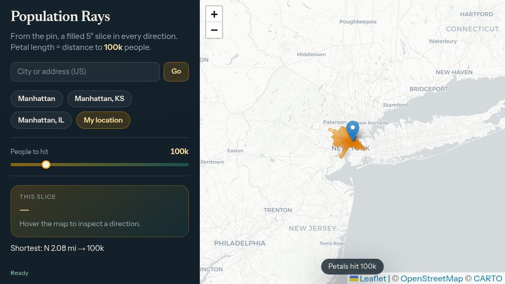Click the People to hit slider track
Viewport: 505px width, 284px height.
click(x=99, y=165)
